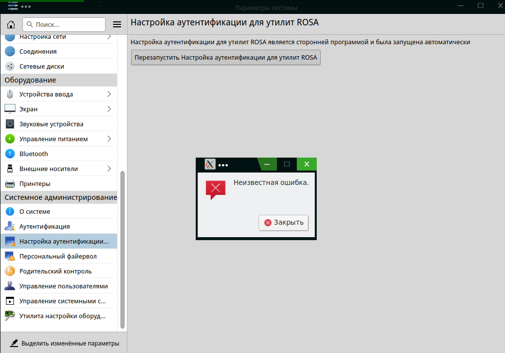Click the three dots in dialog titlebar
505x353 pixels.
223,165
